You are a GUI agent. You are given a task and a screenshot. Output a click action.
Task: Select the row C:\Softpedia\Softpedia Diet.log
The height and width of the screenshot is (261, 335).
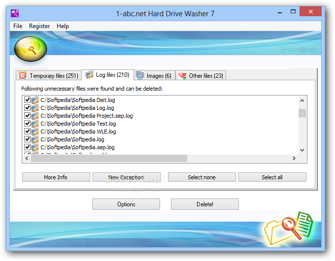[x=78, y=100]
